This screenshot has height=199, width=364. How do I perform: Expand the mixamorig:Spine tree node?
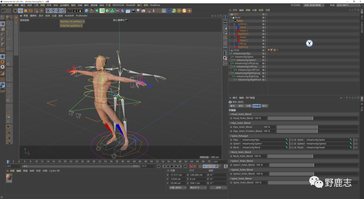tap(231, 57)
